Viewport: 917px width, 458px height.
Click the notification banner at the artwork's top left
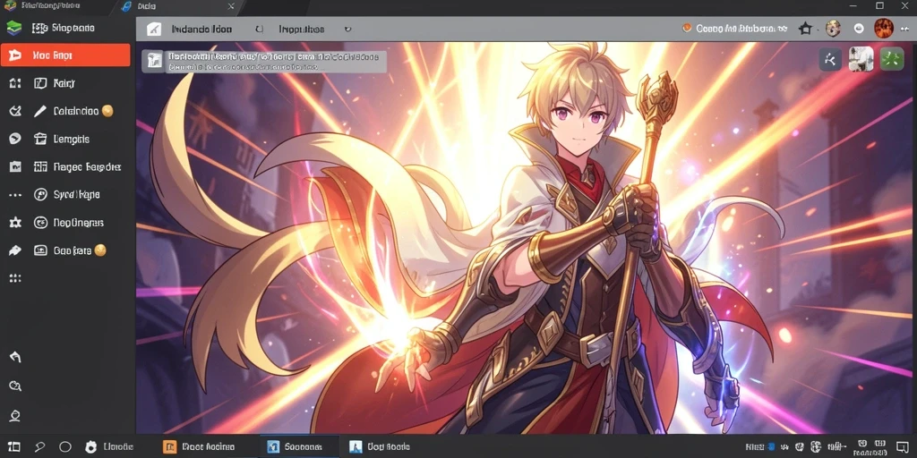point(264,62)
